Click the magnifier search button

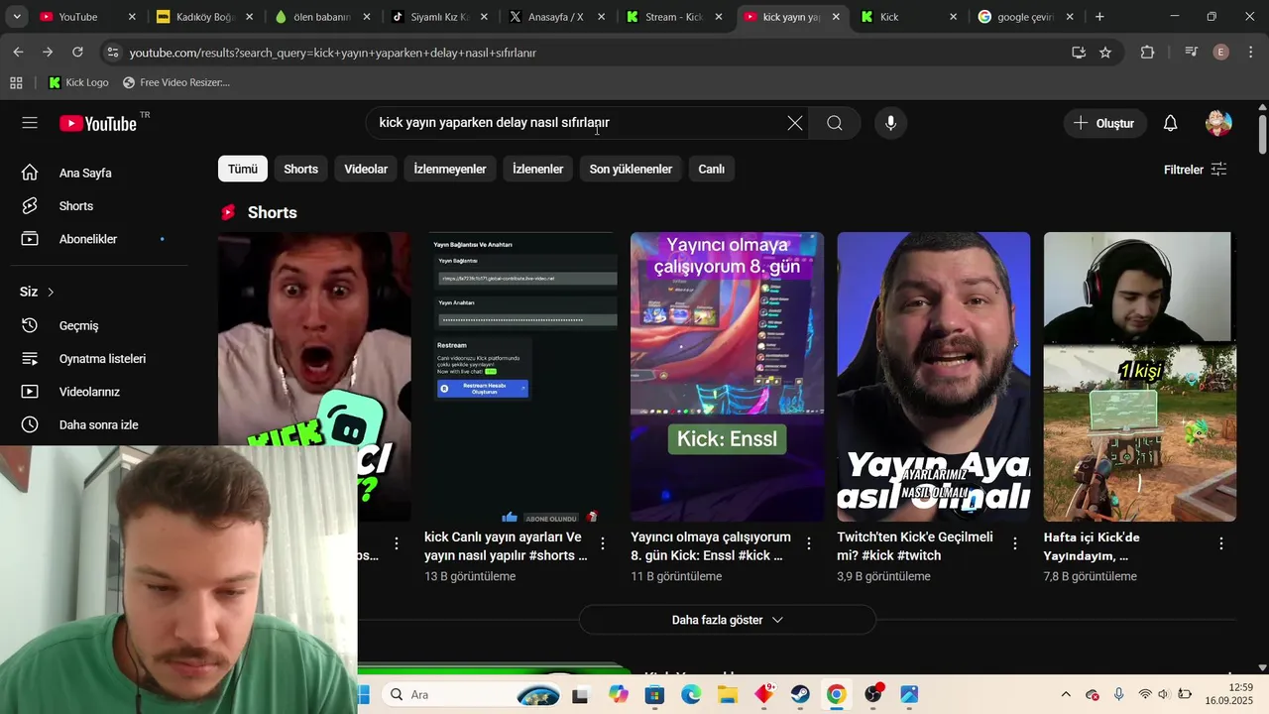[x=835, y=123]
